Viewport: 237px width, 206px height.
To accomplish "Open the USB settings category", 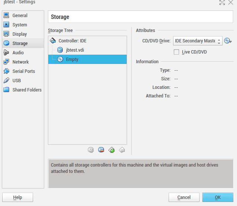I will pyautogui.click(x=23, y=80).
